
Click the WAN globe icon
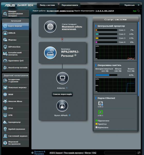tap(5, 94)
